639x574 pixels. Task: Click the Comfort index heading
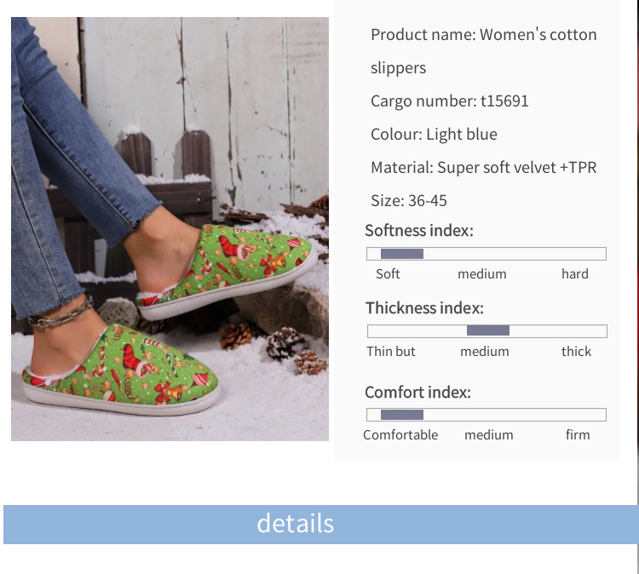click(x=417, y=393)
